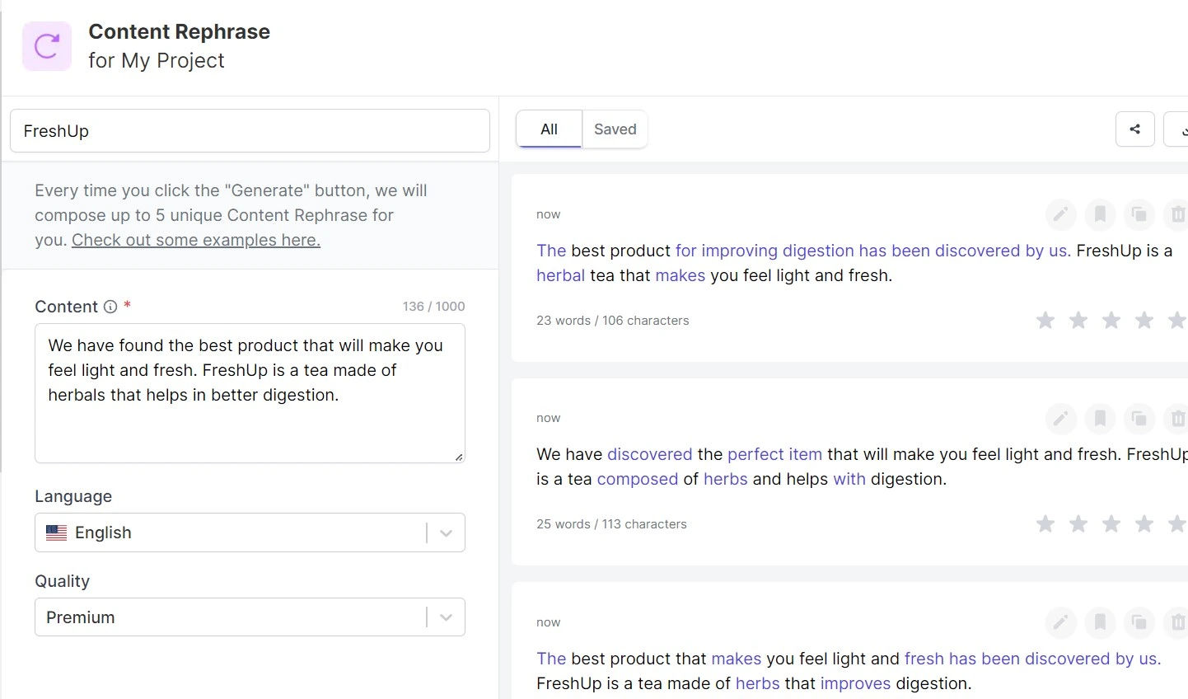Edit the third result with pencil icon
The height and width of the screenshot is (699, 1188).
point(1060,622)
